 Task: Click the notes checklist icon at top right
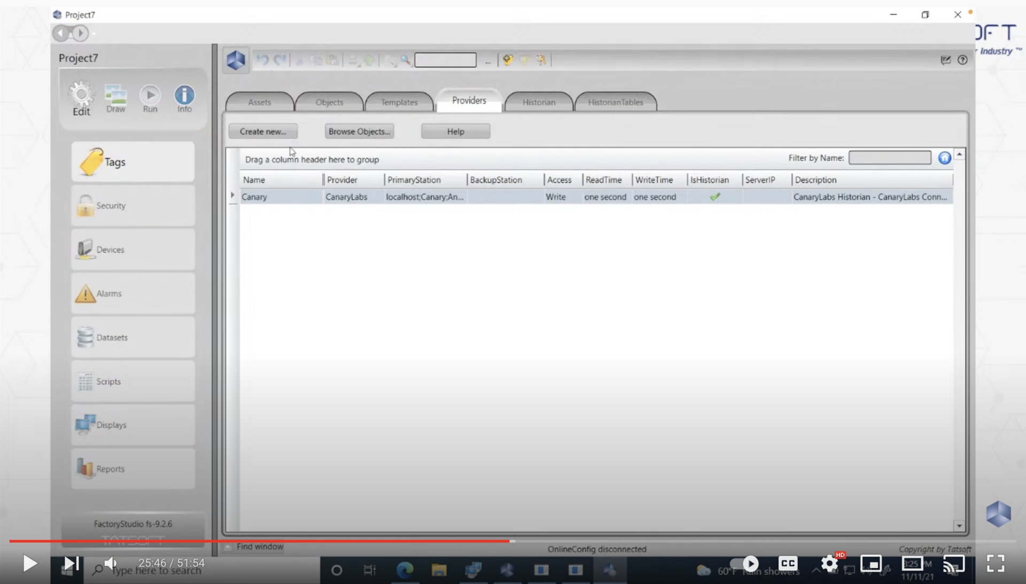pos(945,60)
